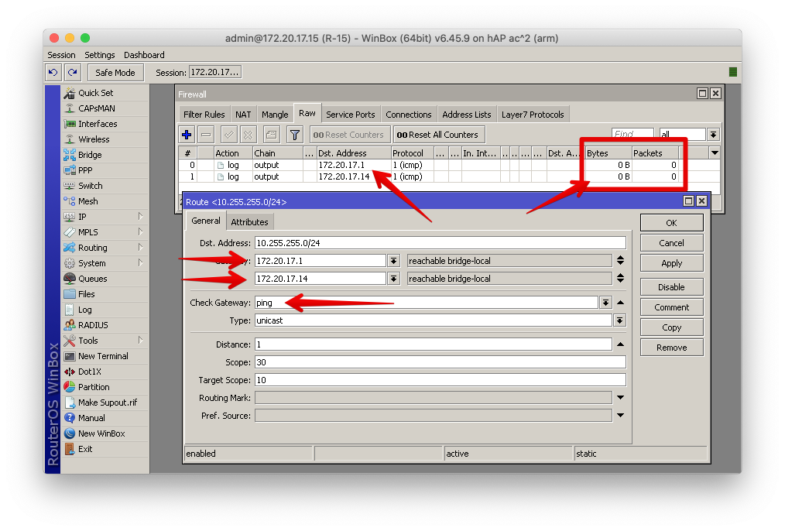Click OK in the Route dialog
This screenshot has width=785, height=531.
pyautogui.click(x=671, y=223)
